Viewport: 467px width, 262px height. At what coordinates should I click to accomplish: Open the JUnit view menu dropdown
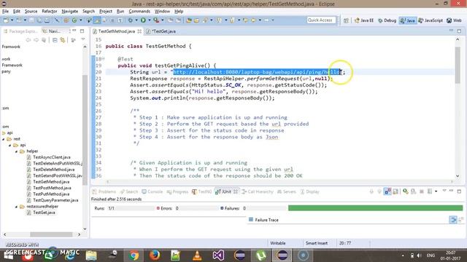(444, 191)
